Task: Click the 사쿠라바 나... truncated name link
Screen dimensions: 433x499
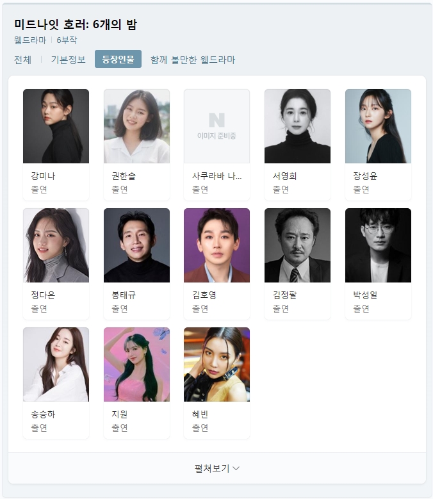Action: 216,176
